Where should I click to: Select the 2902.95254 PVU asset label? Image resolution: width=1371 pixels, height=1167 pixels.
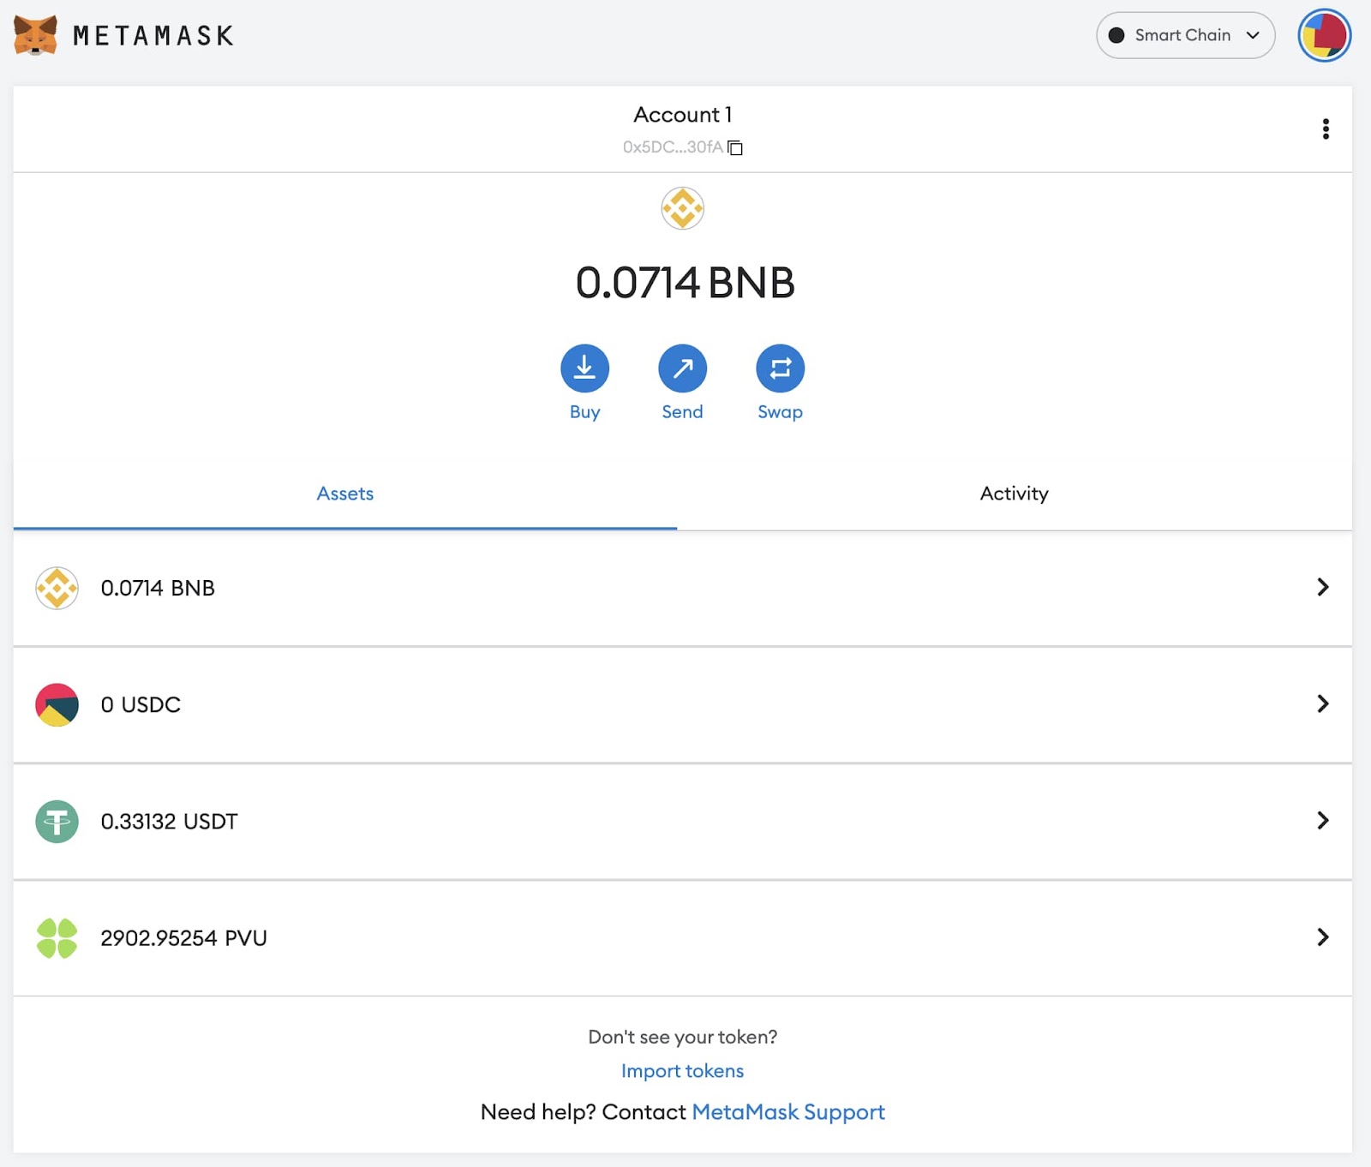(x=183, y=937)
